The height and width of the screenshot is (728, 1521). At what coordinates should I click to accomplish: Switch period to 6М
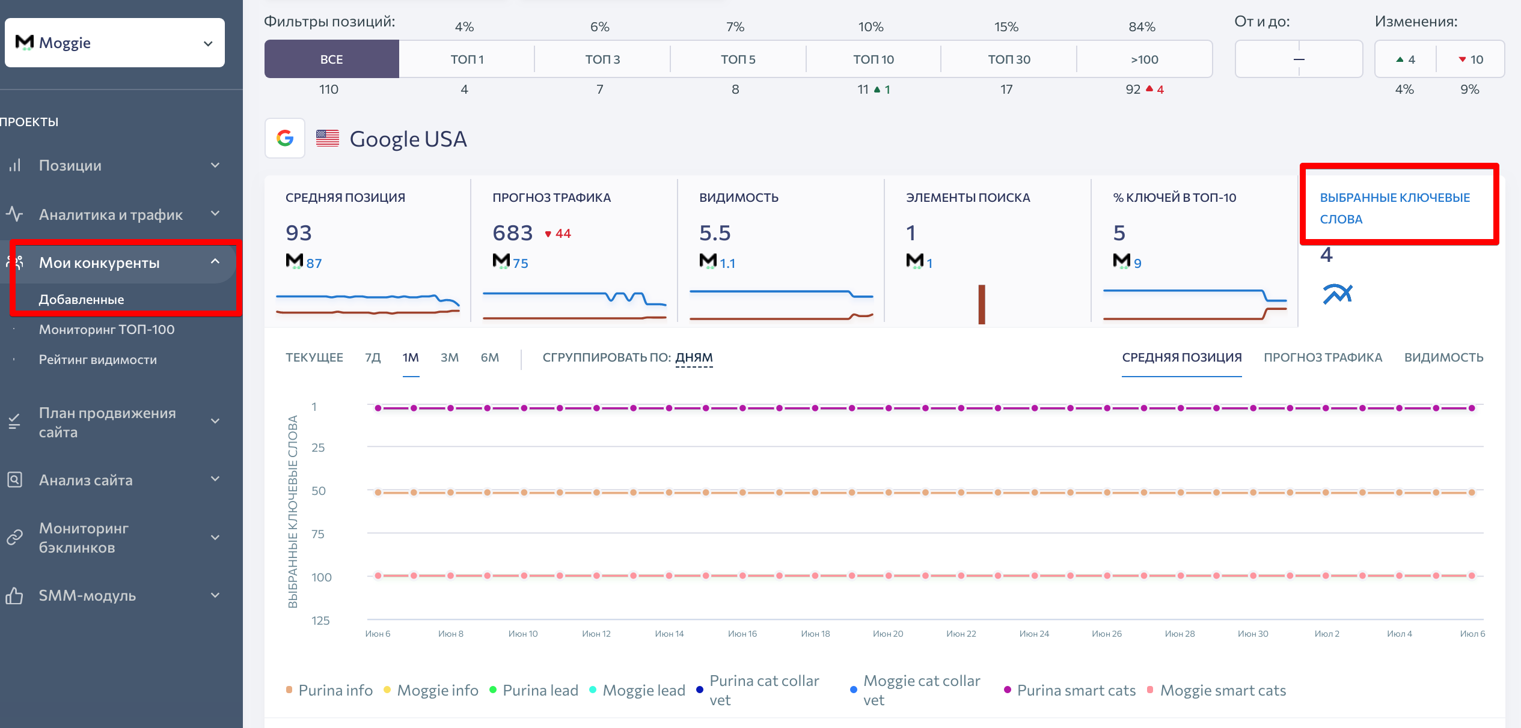(490, 357)
